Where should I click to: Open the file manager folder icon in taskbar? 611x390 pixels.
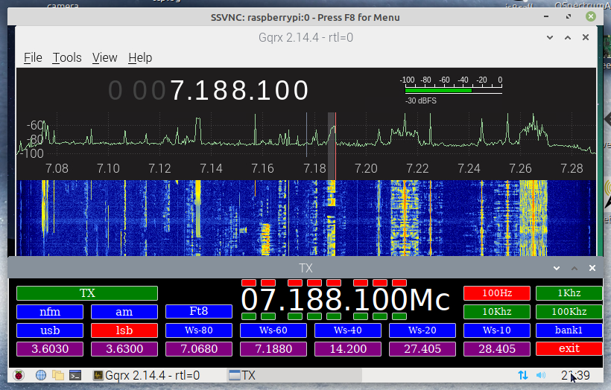coord(58,375)
